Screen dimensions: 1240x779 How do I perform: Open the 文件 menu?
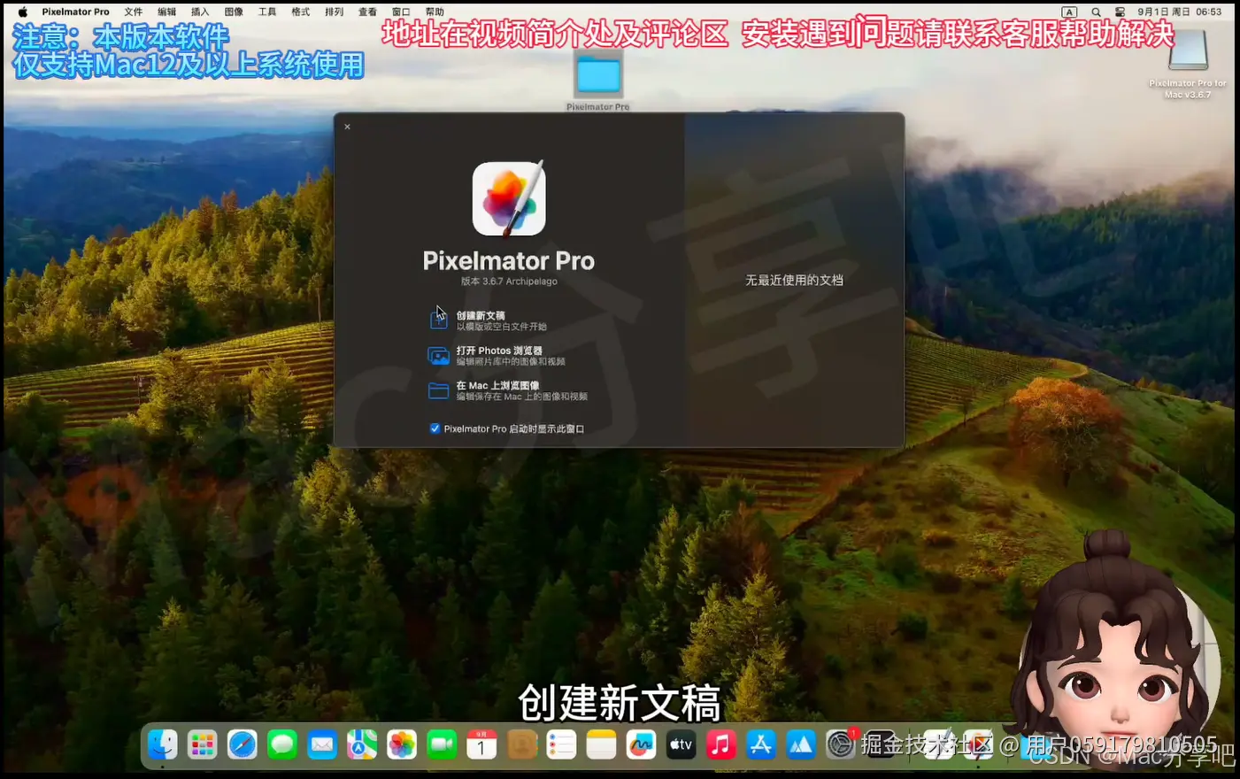click(x=134, y=12)
